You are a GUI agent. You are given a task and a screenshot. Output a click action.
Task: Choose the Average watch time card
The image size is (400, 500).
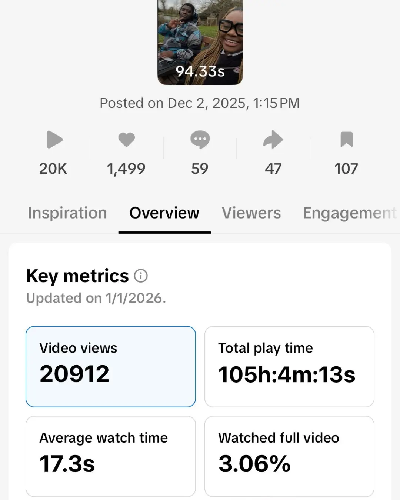(x=110, y=456)
